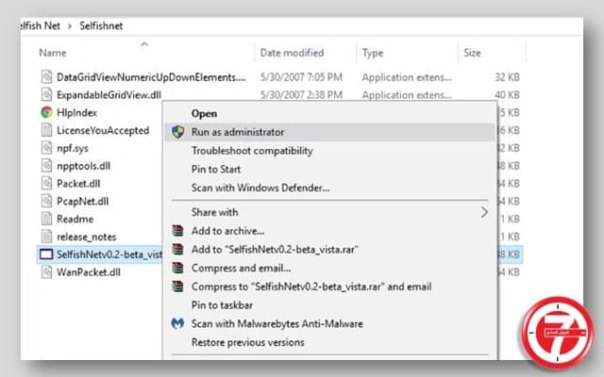Click the WinRAR icon beside Compress and email
604x377 pixels.
pos(176,269)
